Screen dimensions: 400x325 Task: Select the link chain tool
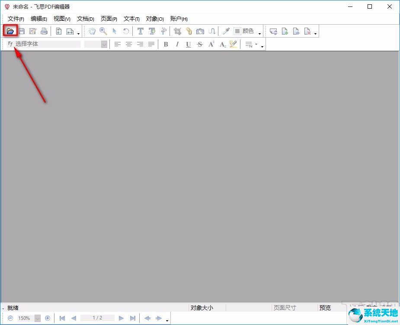(x=189, y=31)
